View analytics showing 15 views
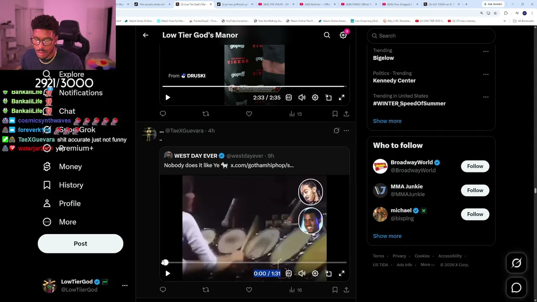Screen dimensions: 537x302 coord(295,114)
